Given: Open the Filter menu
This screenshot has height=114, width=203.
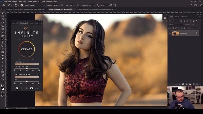Looking at the screenshot, I should [35, 2].
